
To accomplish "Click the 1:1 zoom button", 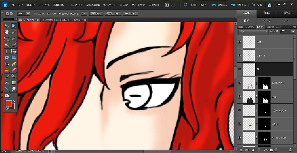I will [x=84, y=14].
